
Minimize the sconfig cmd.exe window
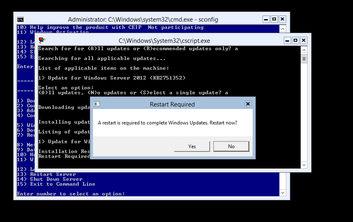(x=266, y=19)
